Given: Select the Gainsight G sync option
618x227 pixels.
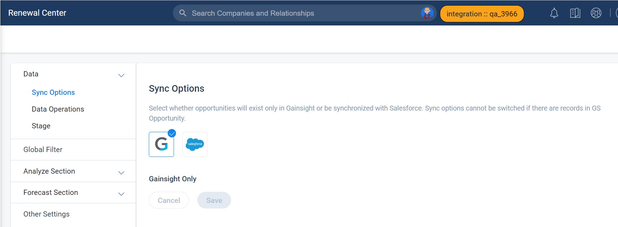Looking at the screenshot, I should pos(161,144).
